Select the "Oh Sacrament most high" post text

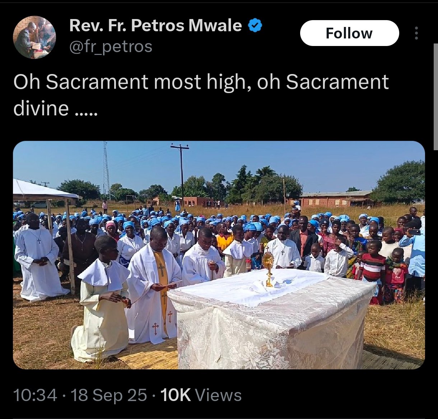tap(201, 95)
